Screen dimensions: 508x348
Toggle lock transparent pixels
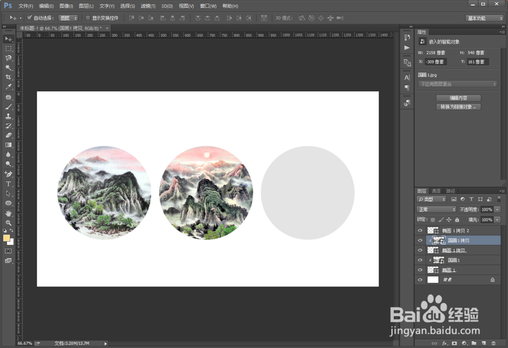(x=433, y=220)
